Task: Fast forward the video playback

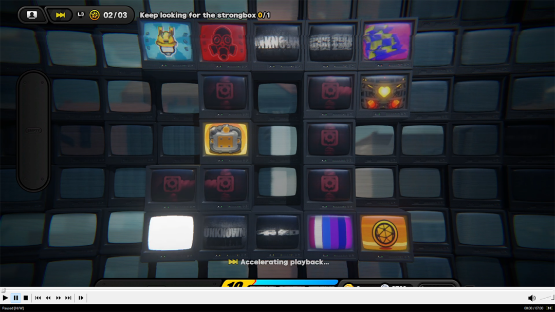Action: point(59,298)
